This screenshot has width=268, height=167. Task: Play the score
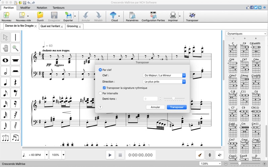click(x=110, y=155)
